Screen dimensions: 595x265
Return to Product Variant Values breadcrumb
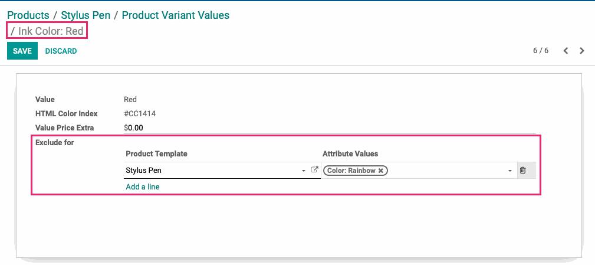tap(176, 15)
